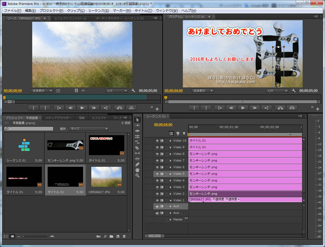Hide Video 10 track with eye icon
Screen dimensions: 325x247
(157, 141)
